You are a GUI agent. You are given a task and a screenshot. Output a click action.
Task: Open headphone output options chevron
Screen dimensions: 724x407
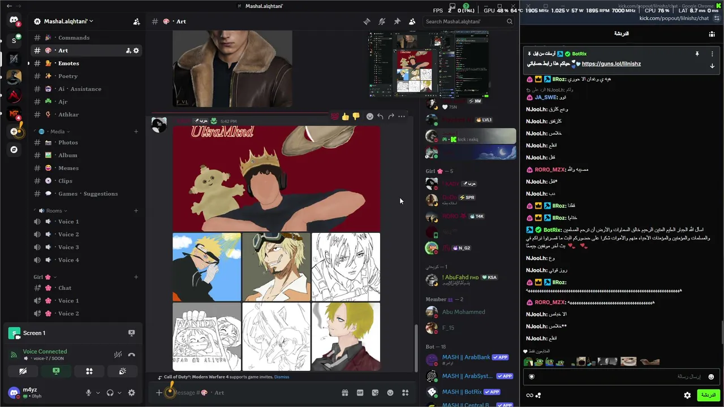coord(119,393)
